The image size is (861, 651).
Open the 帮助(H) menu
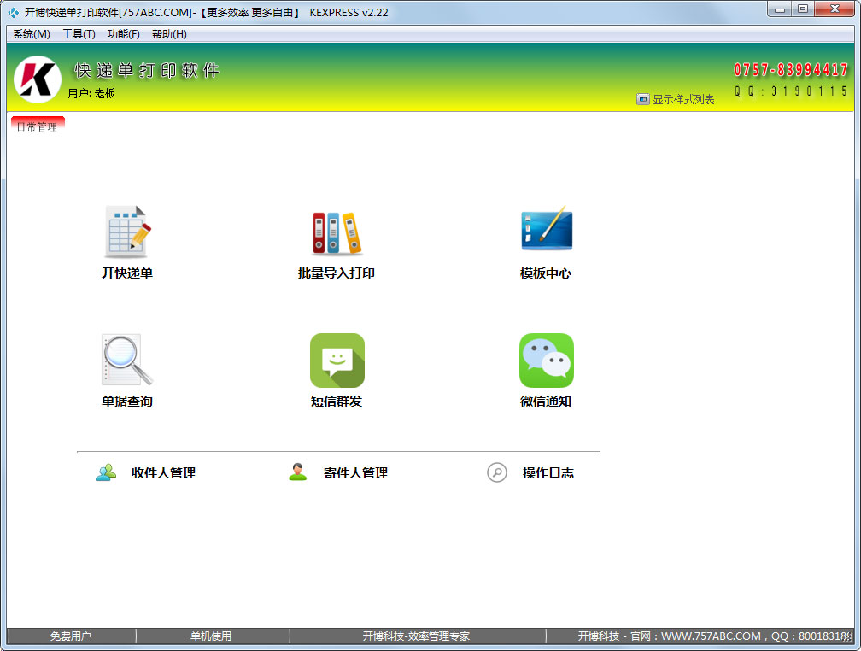[169, 34]
